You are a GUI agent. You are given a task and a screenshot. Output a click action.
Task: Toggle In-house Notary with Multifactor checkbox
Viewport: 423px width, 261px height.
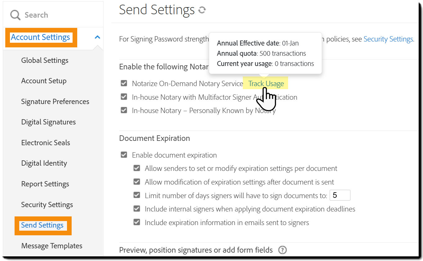coord(124,97)
